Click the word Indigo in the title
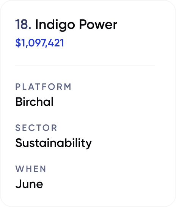Viewport: 176px width, 207px height. pos(55,25)
